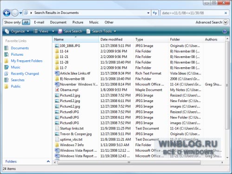
Task: Select the 11-28 folder icon
Action: point(57,62)
